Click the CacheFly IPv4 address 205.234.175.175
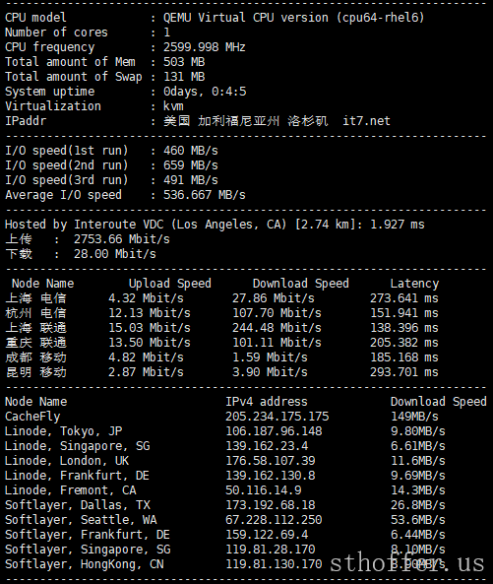 point(277,416)
